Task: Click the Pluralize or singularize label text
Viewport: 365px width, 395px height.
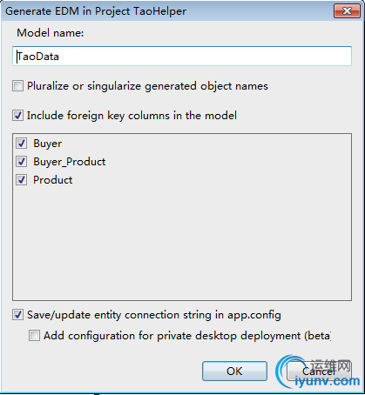Action: [x=147, y=86]
